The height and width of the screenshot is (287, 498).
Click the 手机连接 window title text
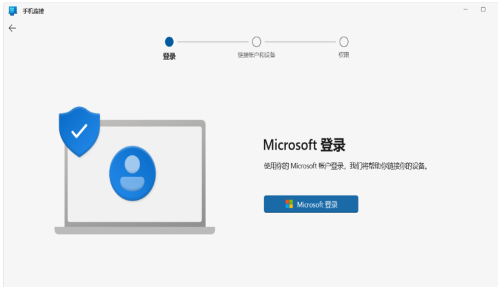click(x=34, y=11)
